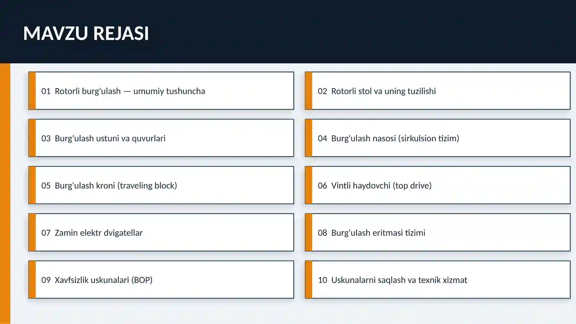This screenshot has width=576, height=324.
Task: Click the orange accent bar of item 10
Action: [x=309, y=279]
